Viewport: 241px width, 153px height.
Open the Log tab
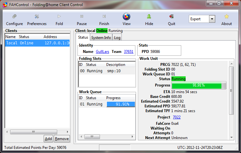(117, 38)
